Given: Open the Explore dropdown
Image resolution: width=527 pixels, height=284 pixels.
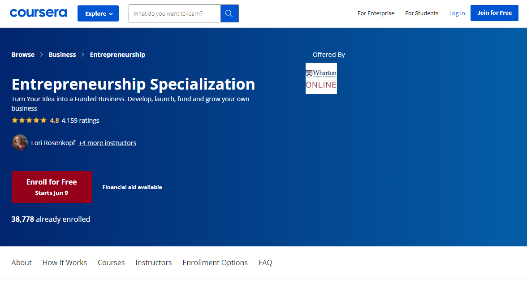Looking at the screenshot, I should point(98,13).
